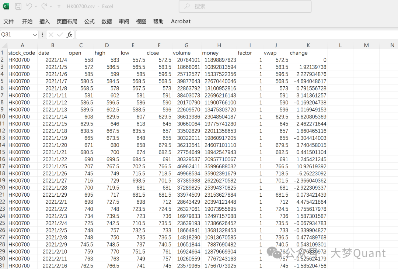Undo the last action
Screen dimensions: 398x269
29,6
